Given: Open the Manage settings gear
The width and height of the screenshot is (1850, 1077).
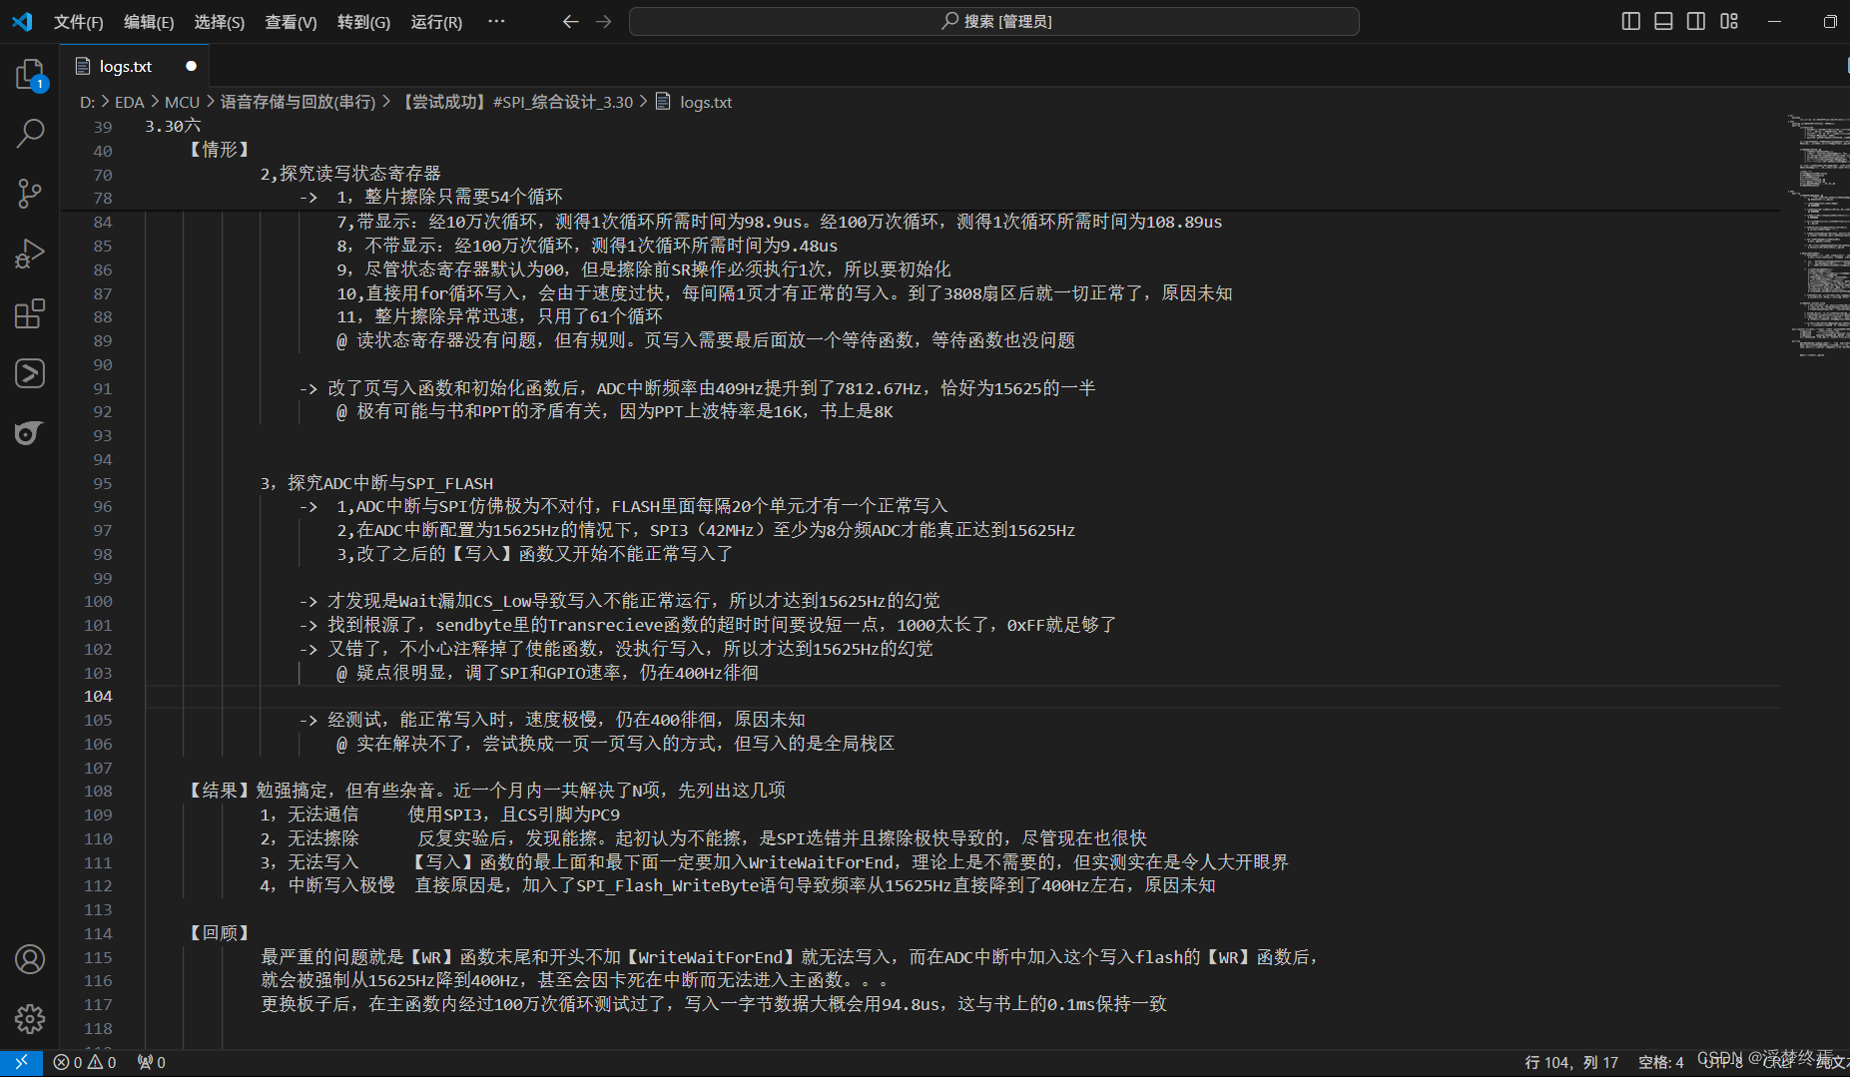Looking at the screenshot, I should click(x=29, y=1019).
